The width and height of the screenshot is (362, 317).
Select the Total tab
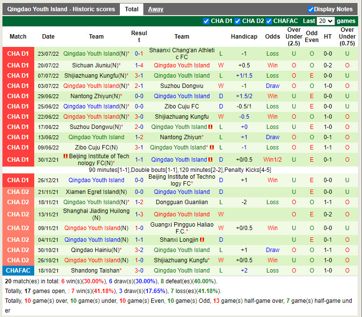tap(131, 9)
